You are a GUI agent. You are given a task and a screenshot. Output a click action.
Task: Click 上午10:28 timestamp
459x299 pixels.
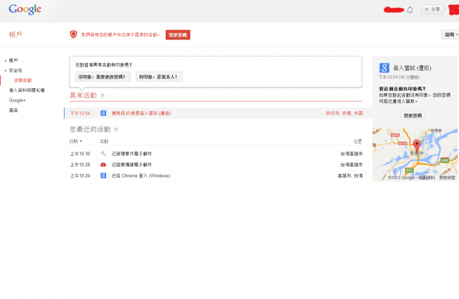pos(80,165)
